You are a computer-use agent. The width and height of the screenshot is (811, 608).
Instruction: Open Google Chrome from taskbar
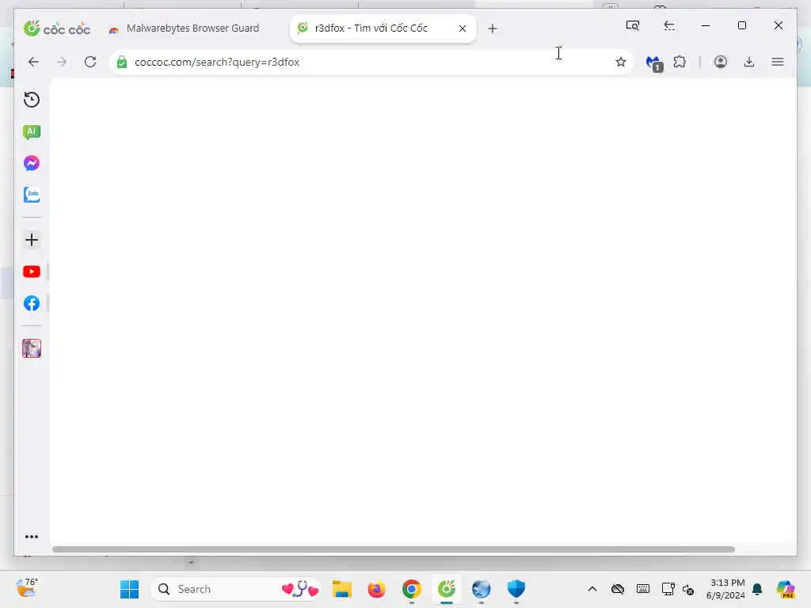click(412, 589)
